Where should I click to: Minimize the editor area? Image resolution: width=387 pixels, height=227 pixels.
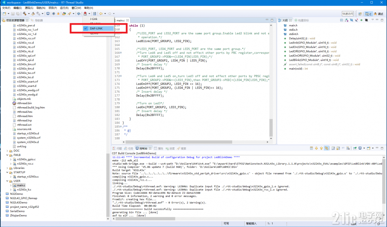(x=267, y=20)
